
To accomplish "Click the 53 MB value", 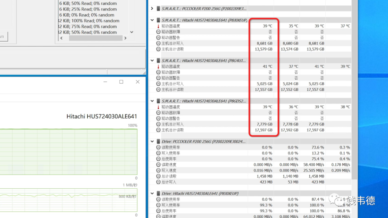I will (x=293, y=182).
